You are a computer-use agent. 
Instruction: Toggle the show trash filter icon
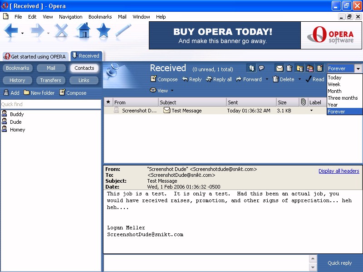[289, 68]
